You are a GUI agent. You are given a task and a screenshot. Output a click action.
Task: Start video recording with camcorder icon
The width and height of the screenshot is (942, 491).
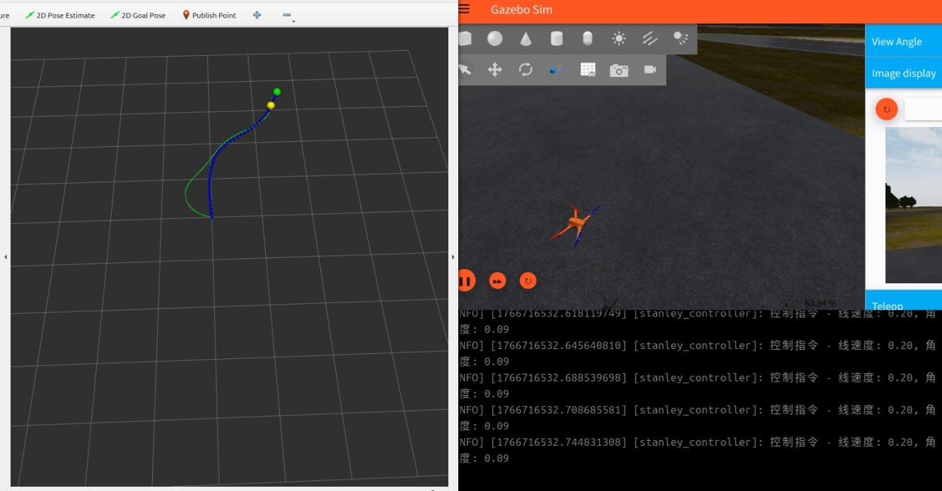pos(650,70)
